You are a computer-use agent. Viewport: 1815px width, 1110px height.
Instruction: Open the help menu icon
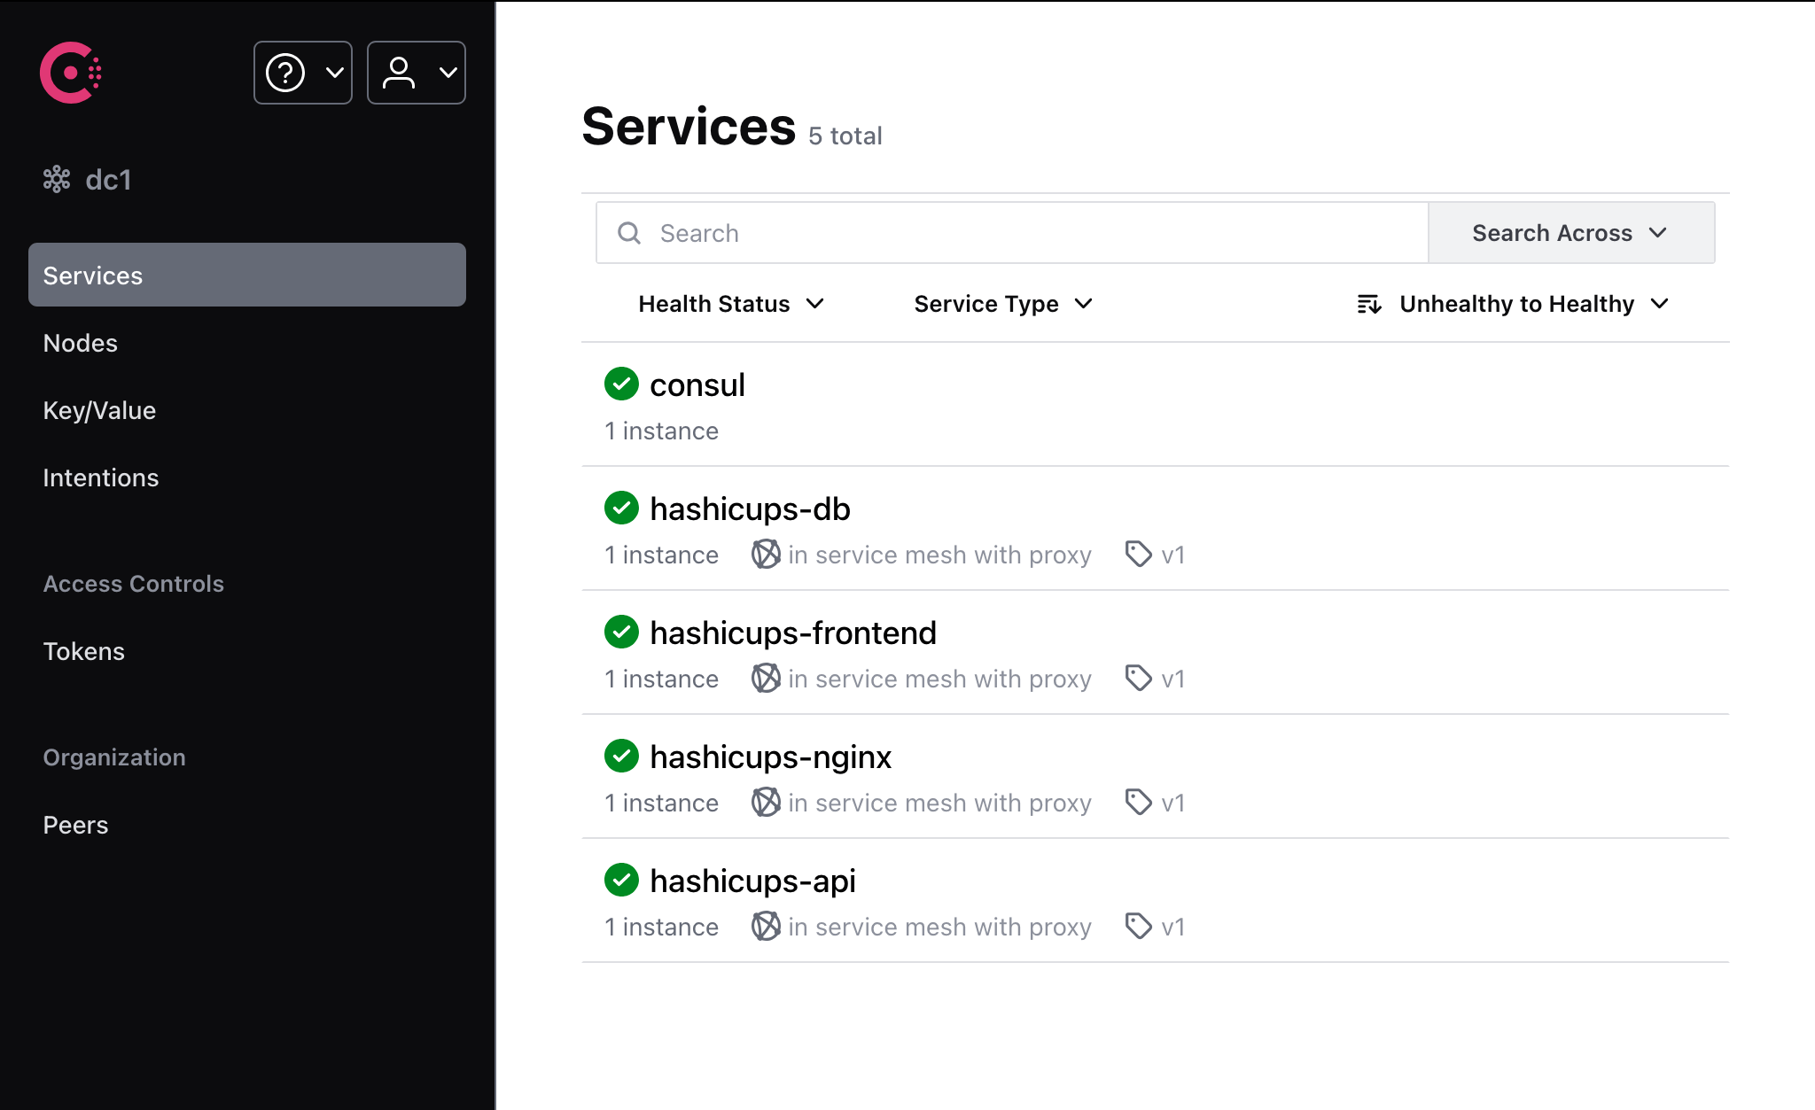click(x=285, y=73)
